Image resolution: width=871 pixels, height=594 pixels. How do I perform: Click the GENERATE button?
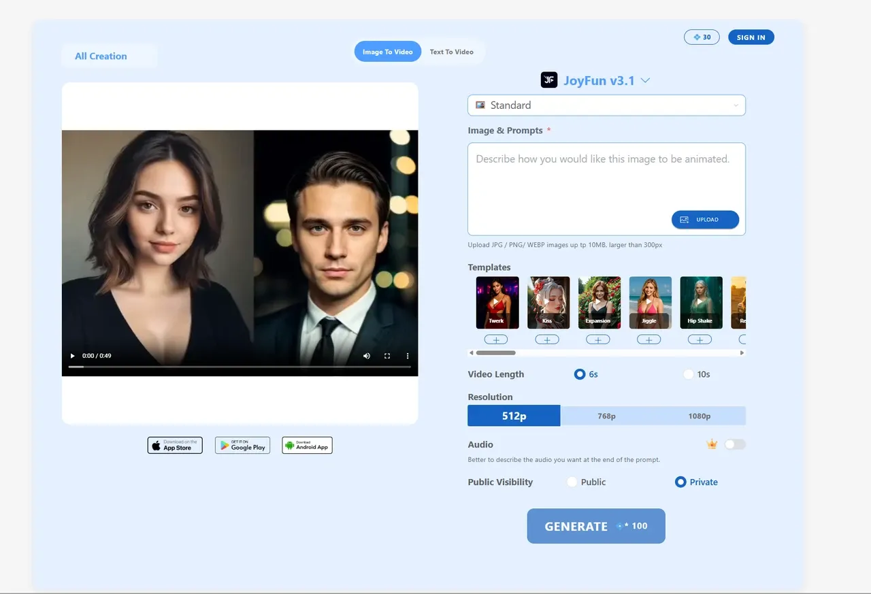coord(596,526)
